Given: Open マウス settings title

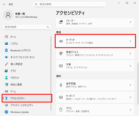Looking at the screenshot, I should pos(69,108).
